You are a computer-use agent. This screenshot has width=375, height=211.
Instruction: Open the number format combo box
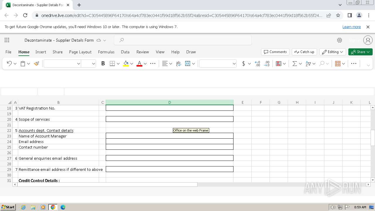point(218,64)
